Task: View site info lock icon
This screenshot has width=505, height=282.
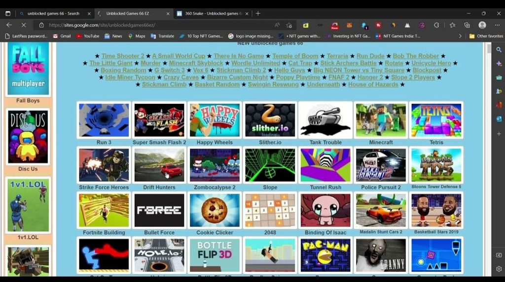Action: (41, 25)
